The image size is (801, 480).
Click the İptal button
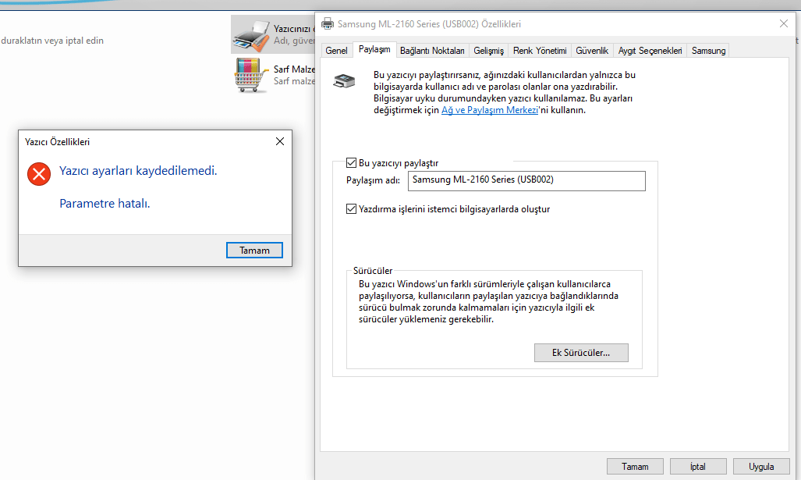click(698, 467)
